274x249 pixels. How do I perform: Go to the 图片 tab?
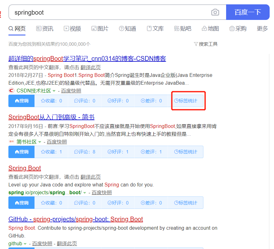[100, 29]
